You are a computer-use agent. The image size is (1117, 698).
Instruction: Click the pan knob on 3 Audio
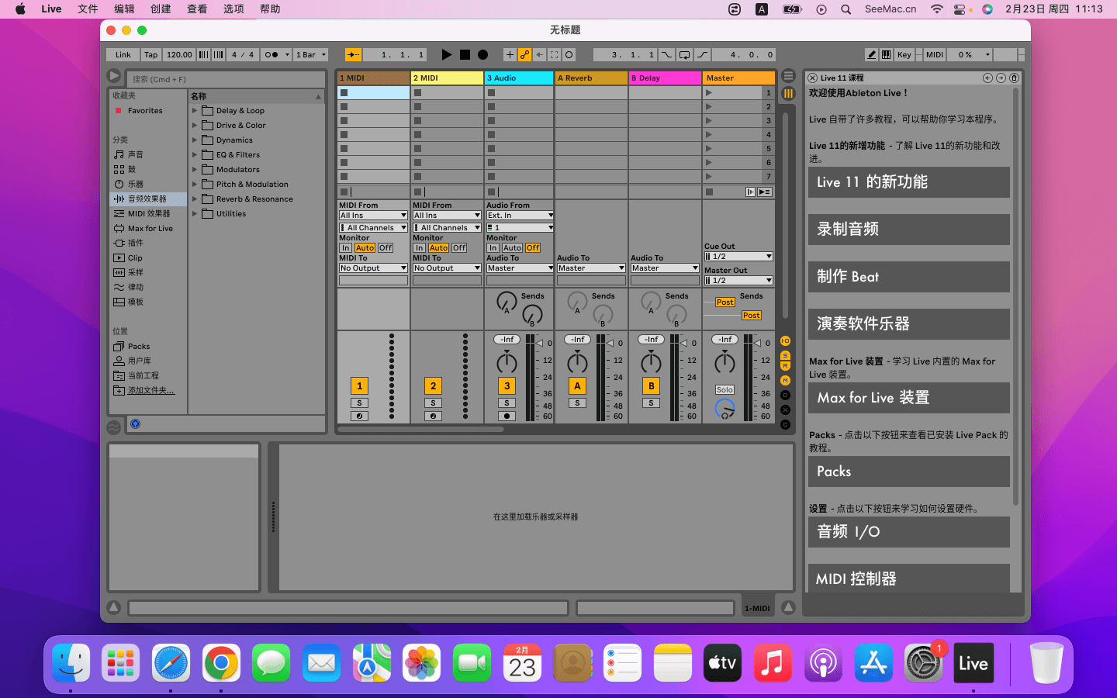click(507, 361)
